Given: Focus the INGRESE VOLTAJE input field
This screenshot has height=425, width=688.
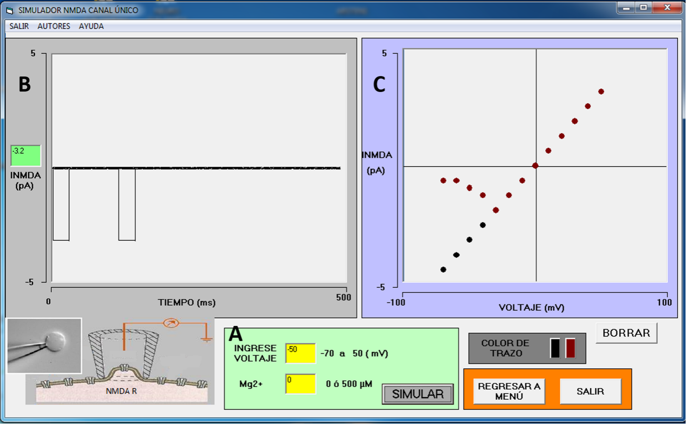Looking at the screenshot, I should [x=300, y=354].
